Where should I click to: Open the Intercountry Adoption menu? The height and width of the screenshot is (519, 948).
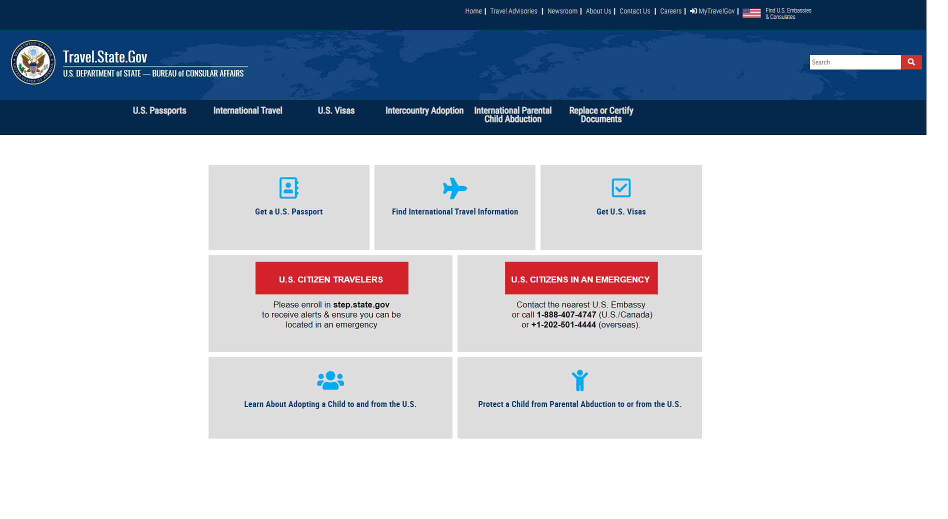tap(424, 110)
